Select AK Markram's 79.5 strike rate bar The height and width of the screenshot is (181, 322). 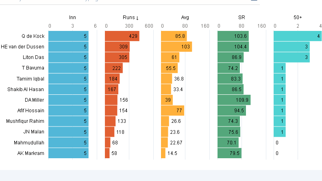[x=229, y=153]
